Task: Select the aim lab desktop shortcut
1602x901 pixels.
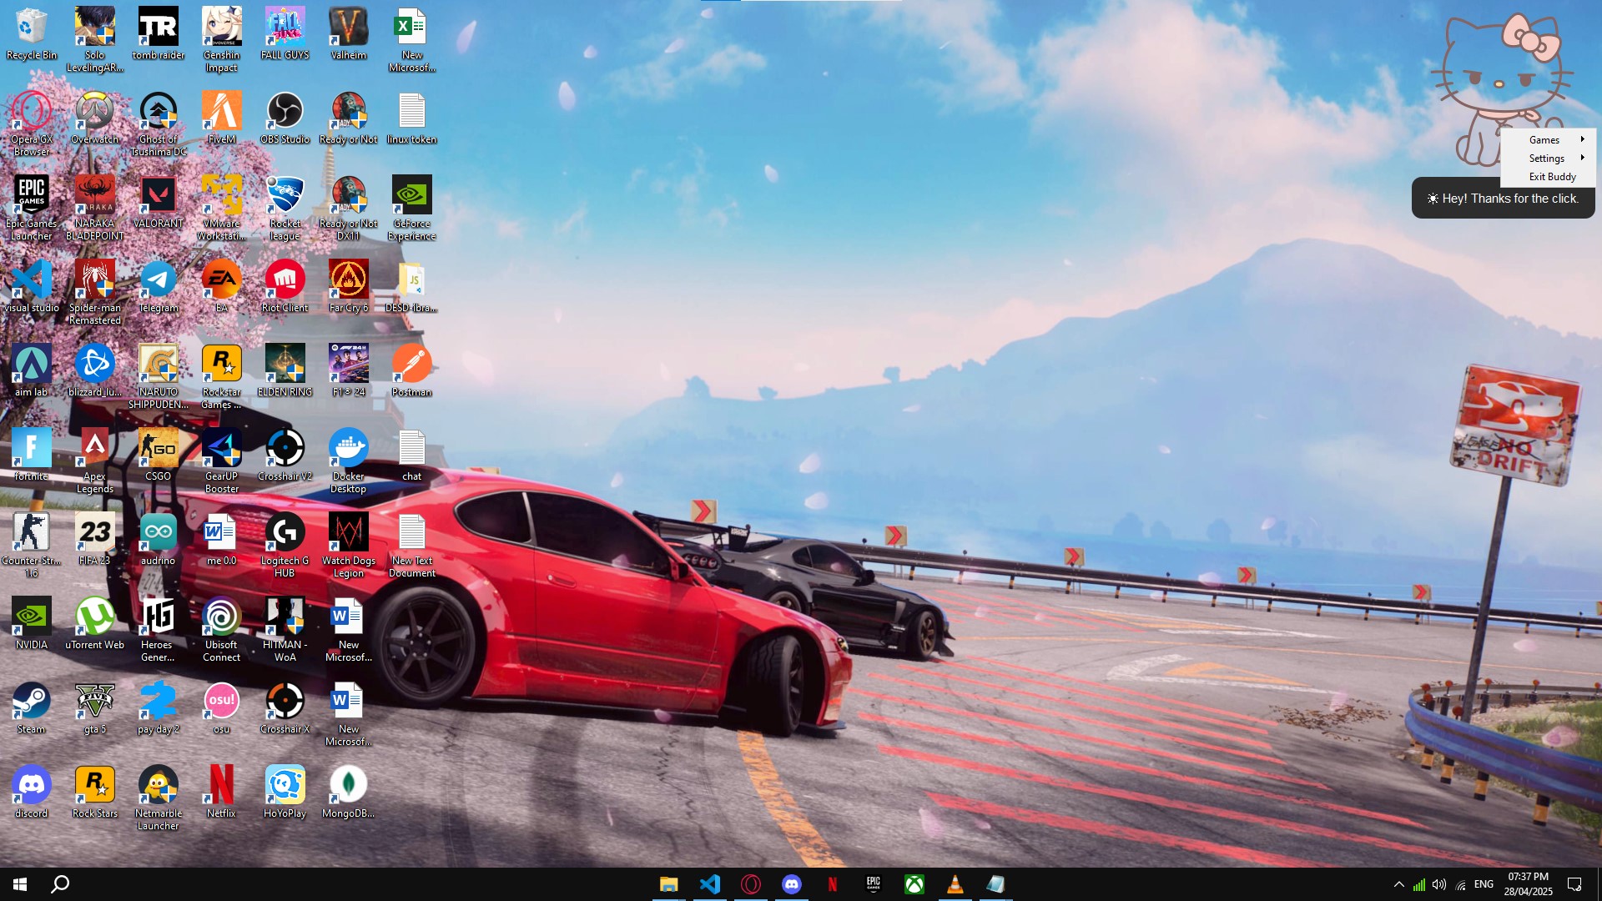Action: (x=32, y=371)
